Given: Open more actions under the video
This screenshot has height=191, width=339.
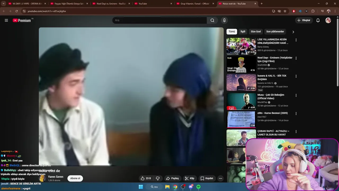Looking at the screenshot, I should click(x=220, y=178).
